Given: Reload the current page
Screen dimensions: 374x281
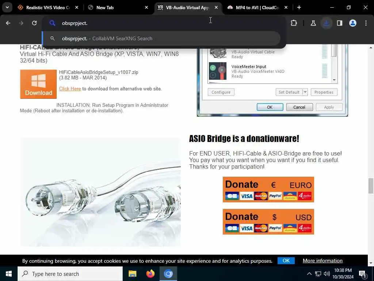Looking at the screenshot, I should (34, 23).
